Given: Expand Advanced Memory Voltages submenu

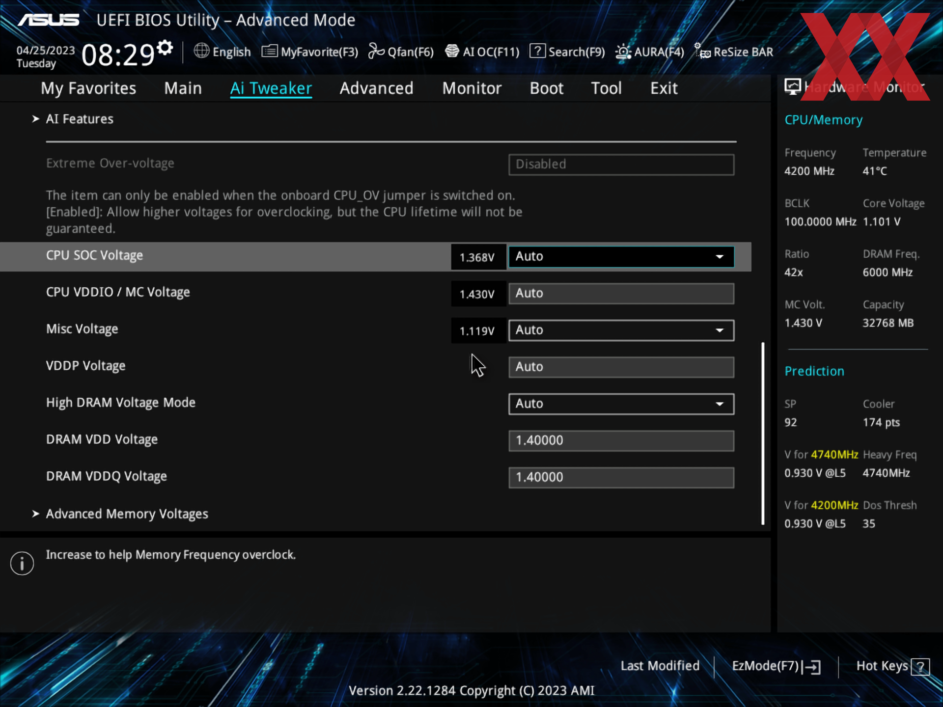Looking at the screenshot, I should tap(127, 514).
